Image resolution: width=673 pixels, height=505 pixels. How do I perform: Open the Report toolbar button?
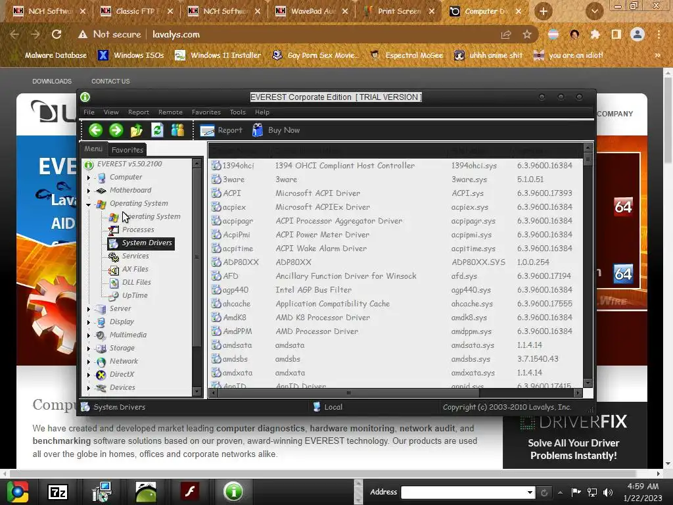[221, 130]
